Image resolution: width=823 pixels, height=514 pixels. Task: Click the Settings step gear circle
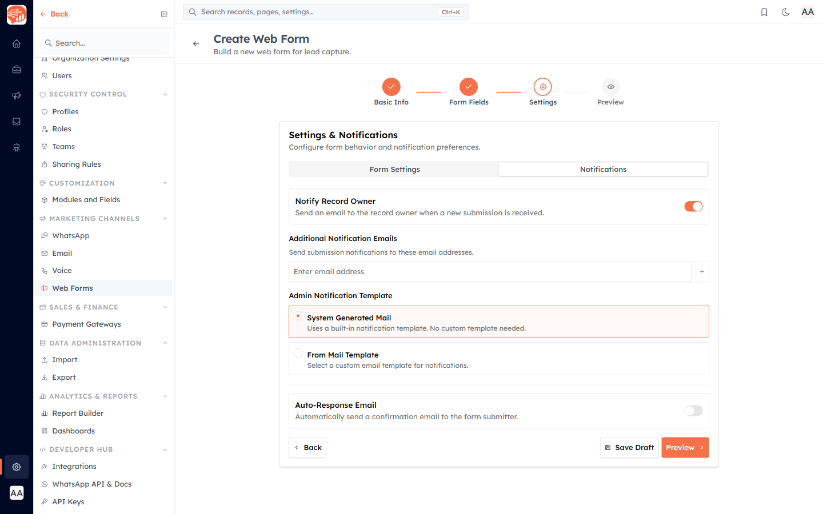click(x=543, y=87)
